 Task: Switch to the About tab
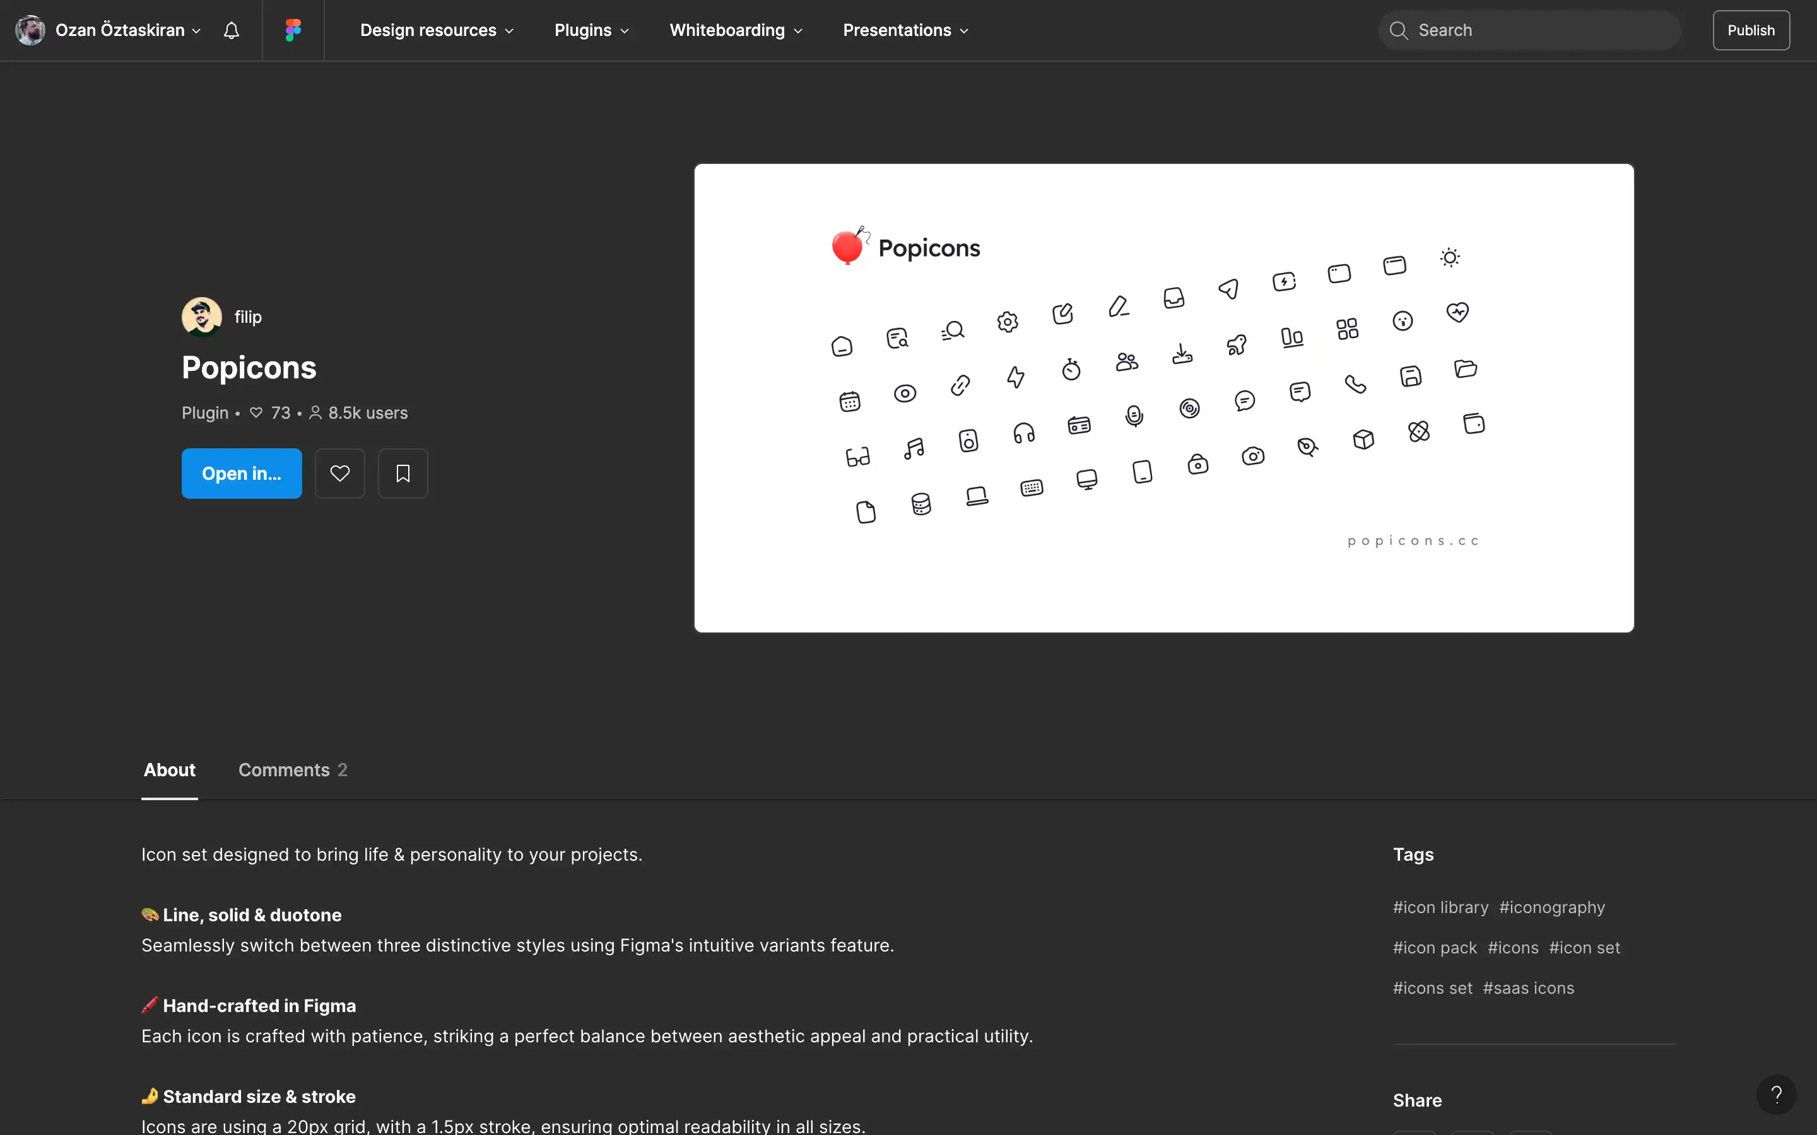point(170,769)
